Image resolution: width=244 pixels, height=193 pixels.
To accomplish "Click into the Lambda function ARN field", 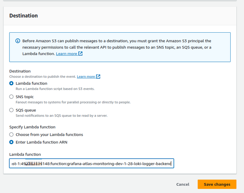I will [x=91, y=164].
